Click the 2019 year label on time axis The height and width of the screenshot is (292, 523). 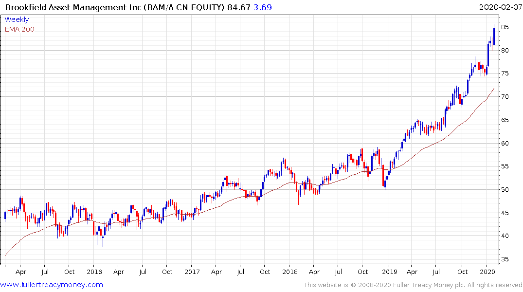[x=390, y=272]
